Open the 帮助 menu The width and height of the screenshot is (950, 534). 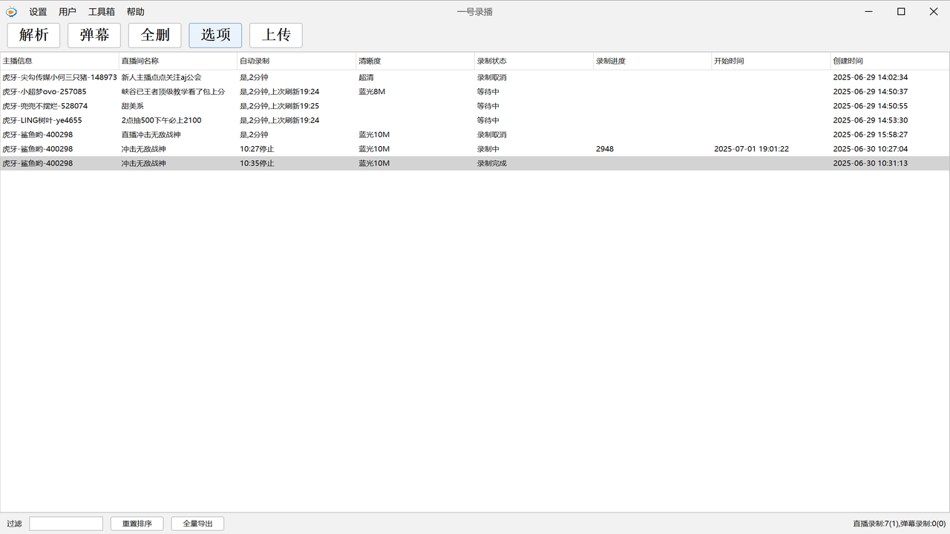click(x=136, y=12)
